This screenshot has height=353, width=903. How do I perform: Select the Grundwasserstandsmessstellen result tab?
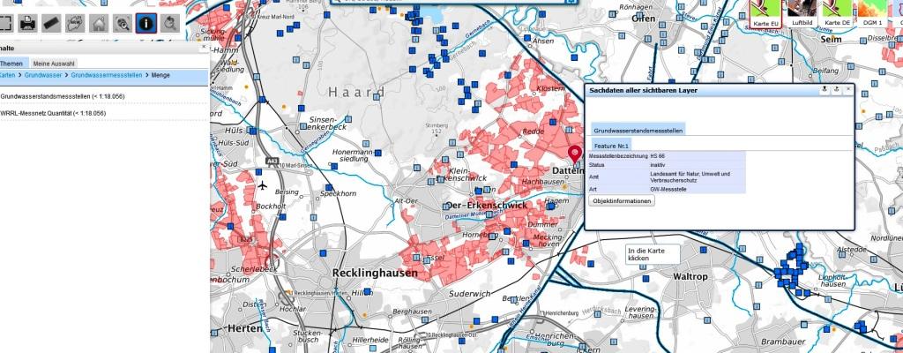coord(638,130)
